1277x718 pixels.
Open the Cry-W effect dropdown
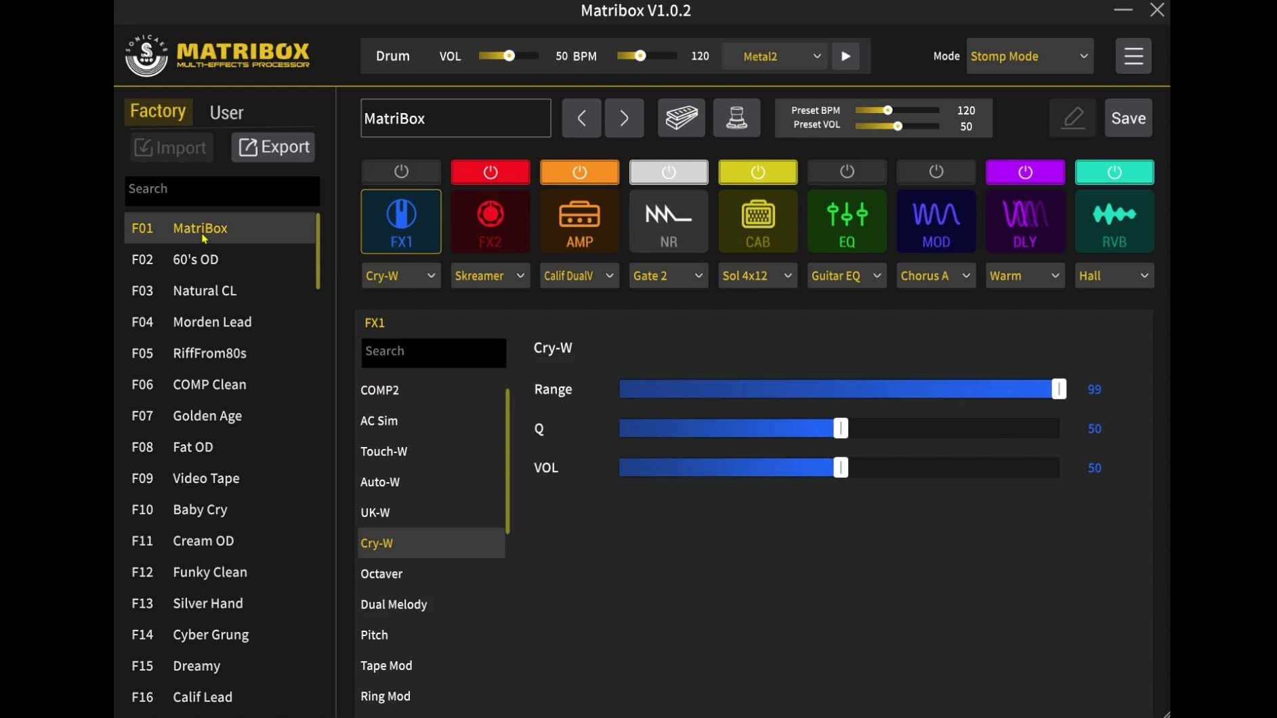click(401, 276)
